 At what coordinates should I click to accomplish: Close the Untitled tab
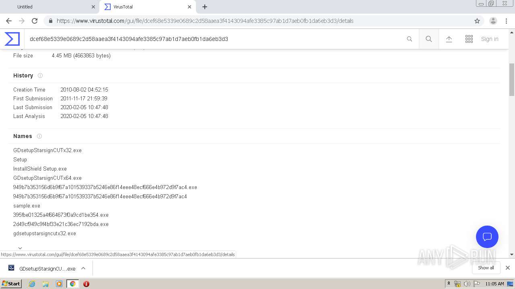click(x=93, y=7)
